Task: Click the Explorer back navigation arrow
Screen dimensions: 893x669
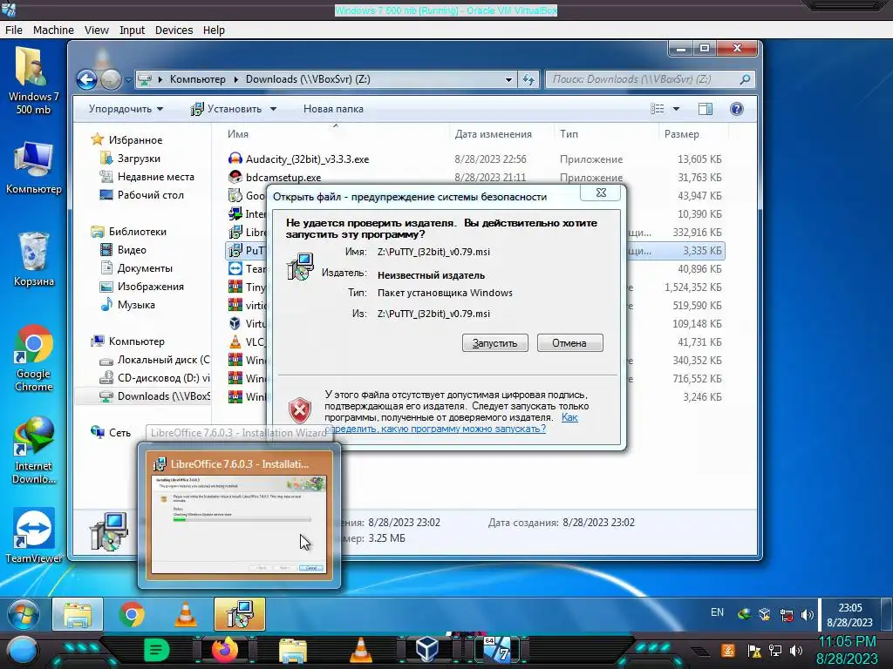Action: (x=86, y=79)
